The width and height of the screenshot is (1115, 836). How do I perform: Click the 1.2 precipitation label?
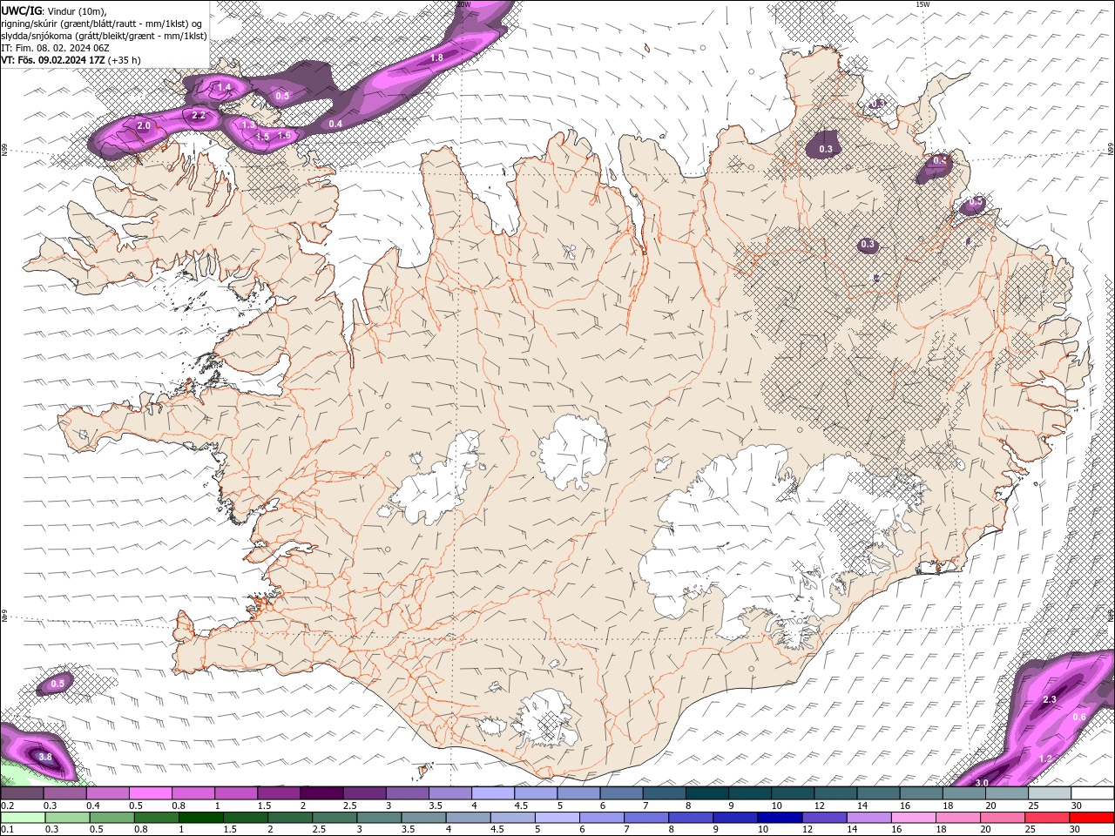(x=1046, y=758)
